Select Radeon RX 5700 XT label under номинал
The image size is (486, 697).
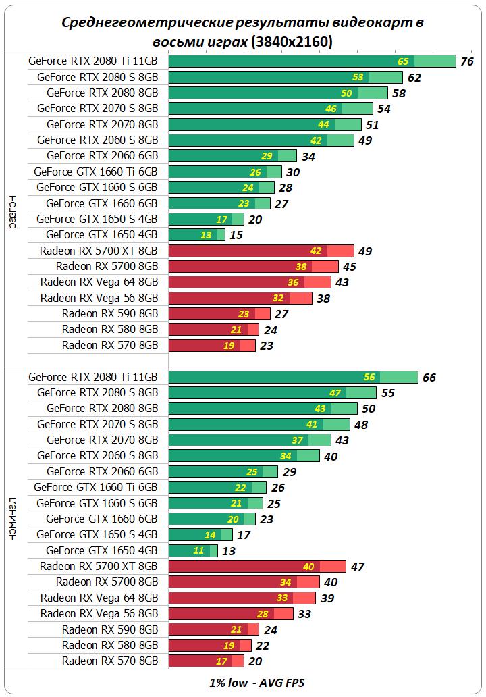coord(99,566)
